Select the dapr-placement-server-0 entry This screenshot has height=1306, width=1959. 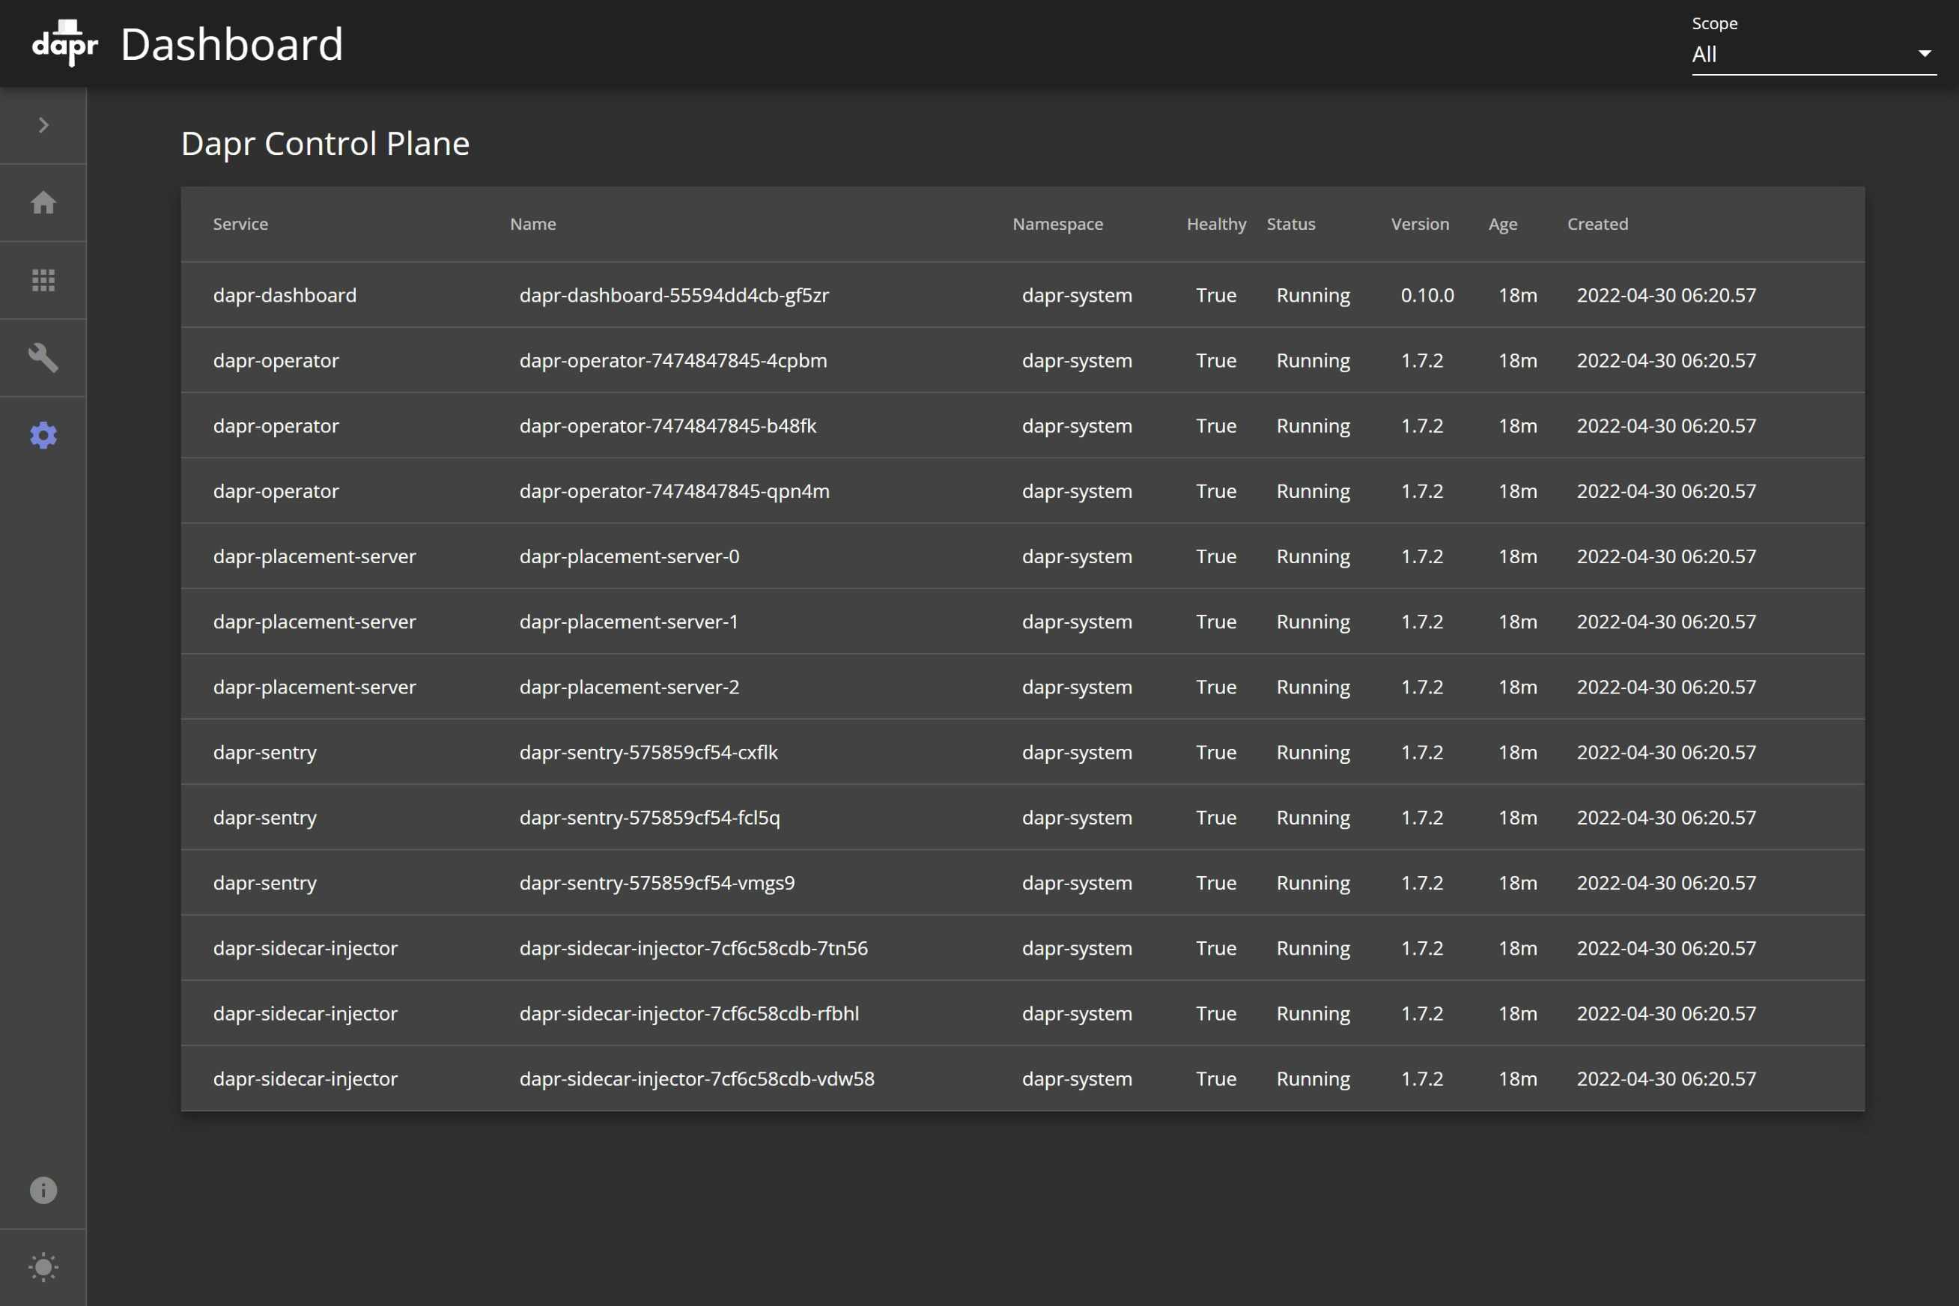pyautogui.click(x=629, y=556)
